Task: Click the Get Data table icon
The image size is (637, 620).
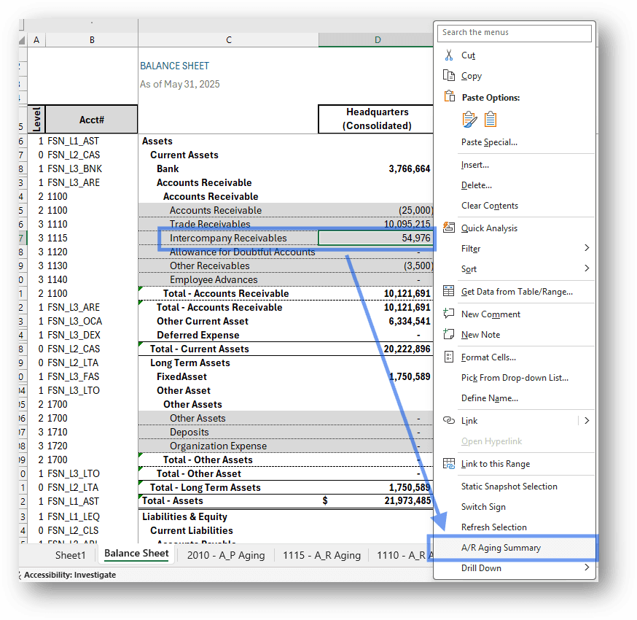Action: click(x=448, y=291)
